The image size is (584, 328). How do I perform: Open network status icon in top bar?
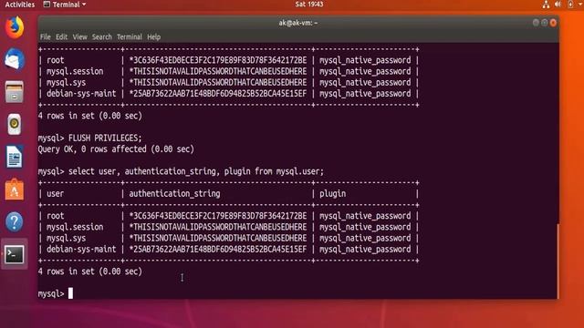click(x=546, y=5)
